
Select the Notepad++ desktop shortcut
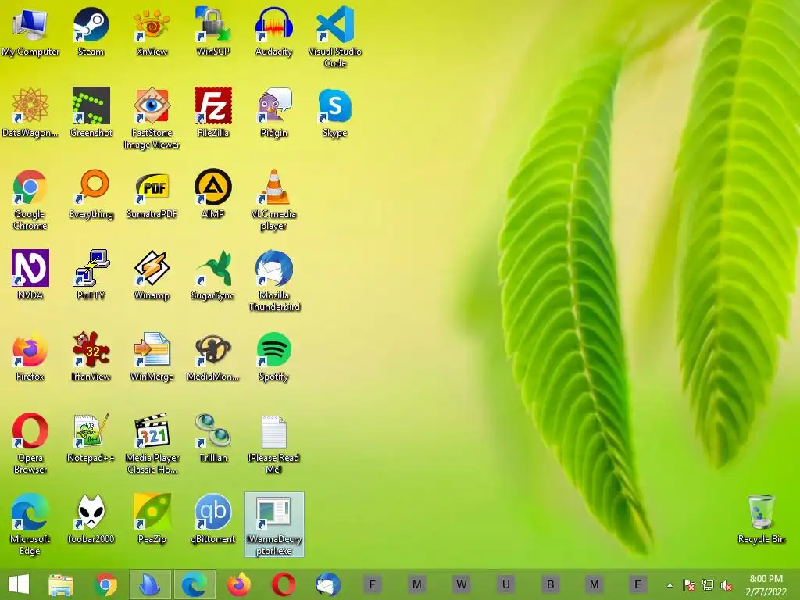coord(91,437)
